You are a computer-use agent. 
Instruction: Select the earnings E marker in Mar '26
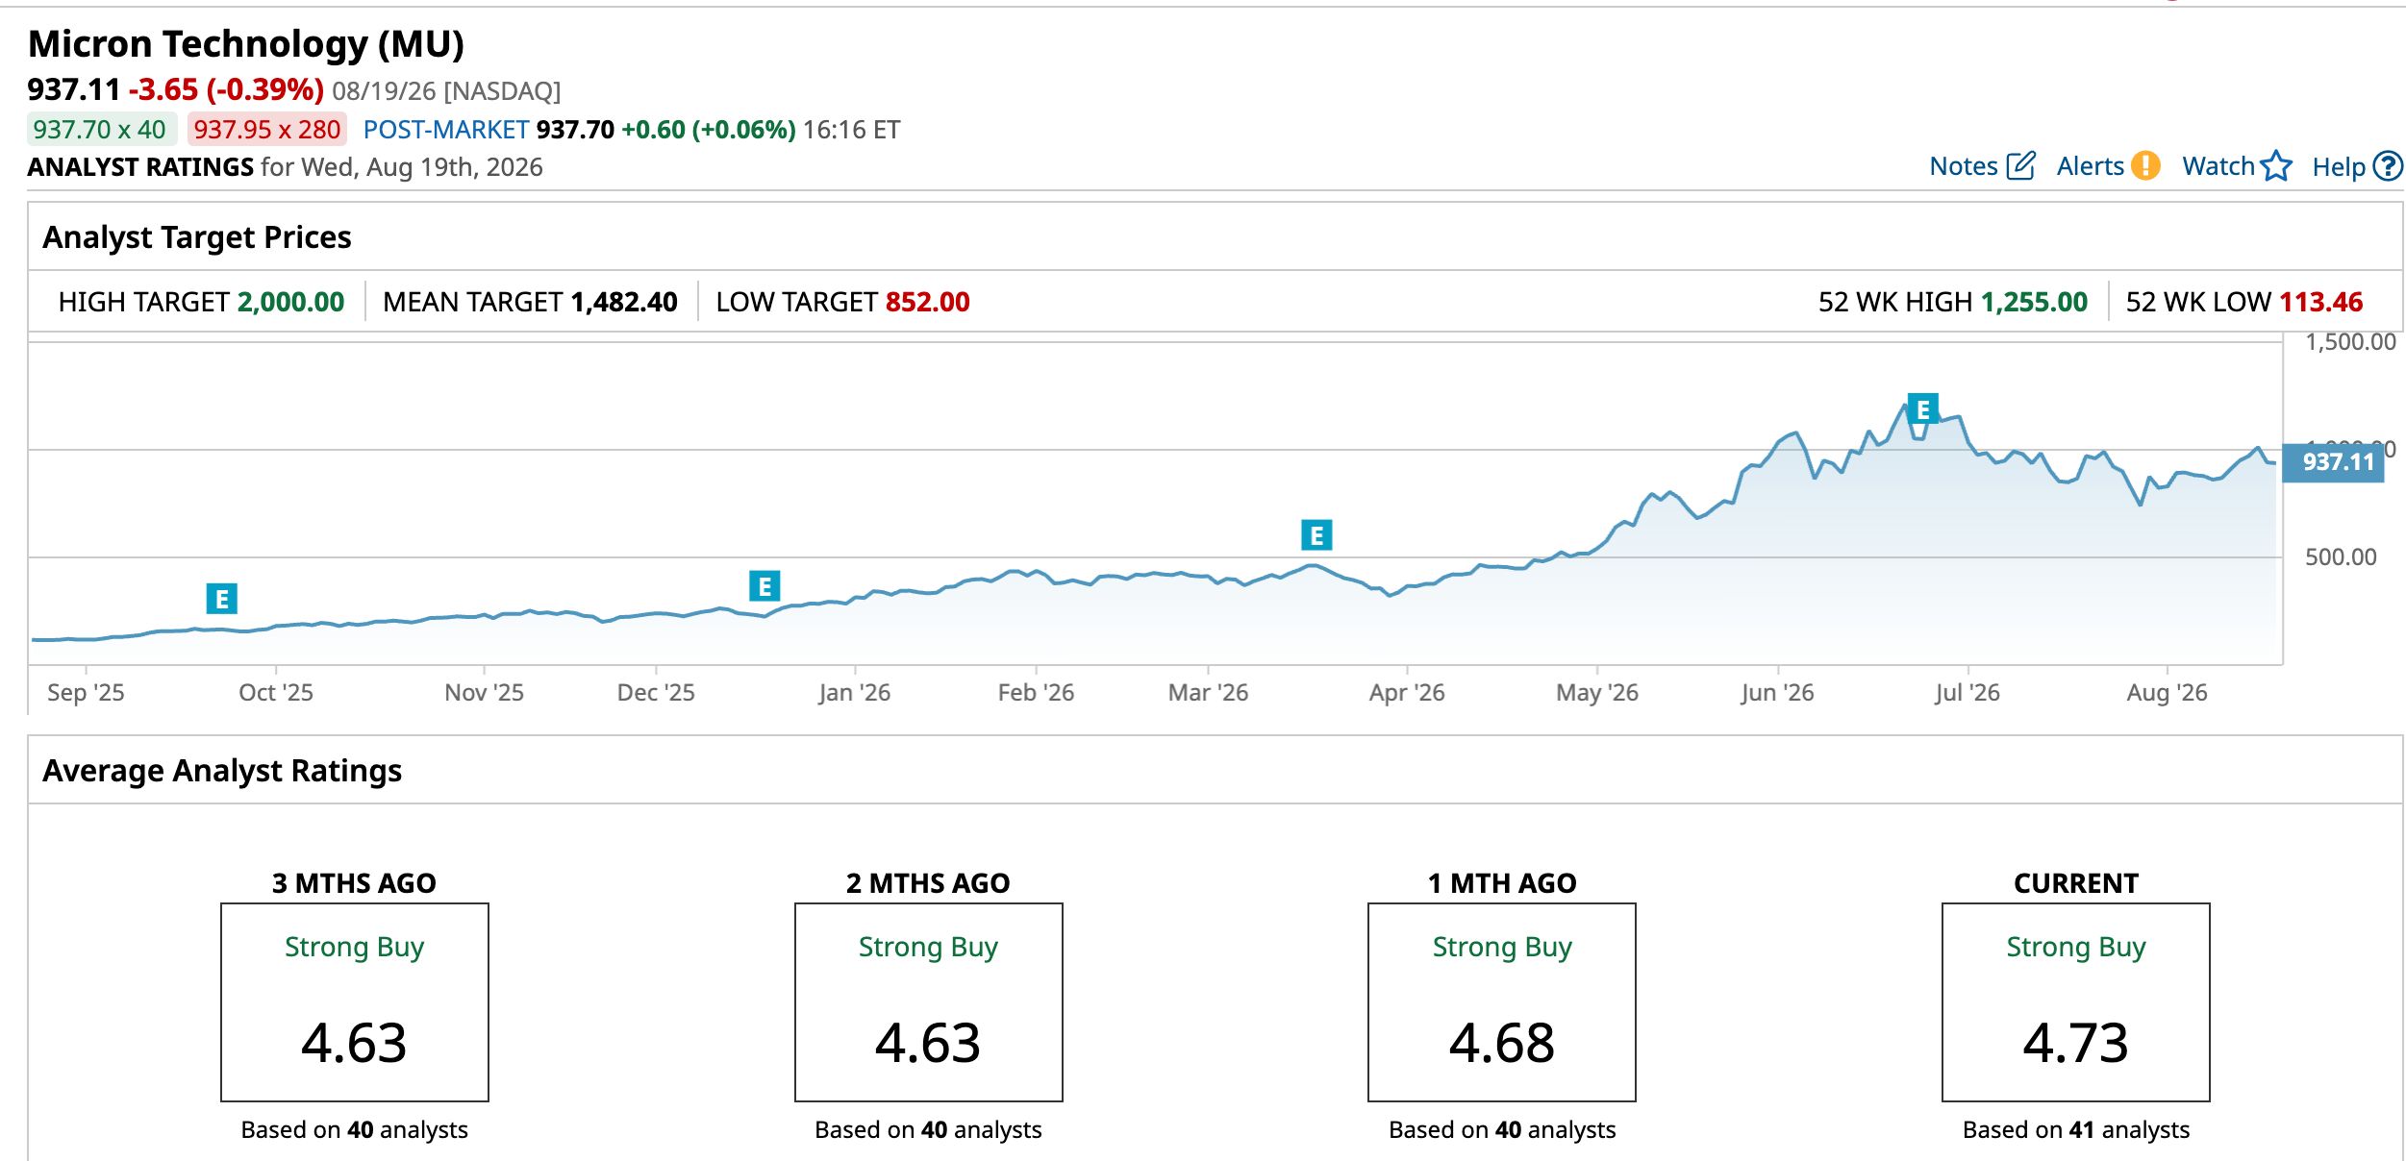(x=1316, y=535)
